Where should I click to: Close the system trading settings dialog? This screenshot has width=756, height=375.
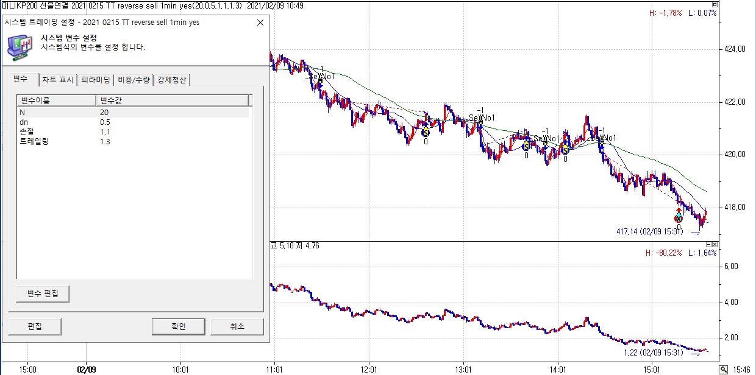(260, 23)
